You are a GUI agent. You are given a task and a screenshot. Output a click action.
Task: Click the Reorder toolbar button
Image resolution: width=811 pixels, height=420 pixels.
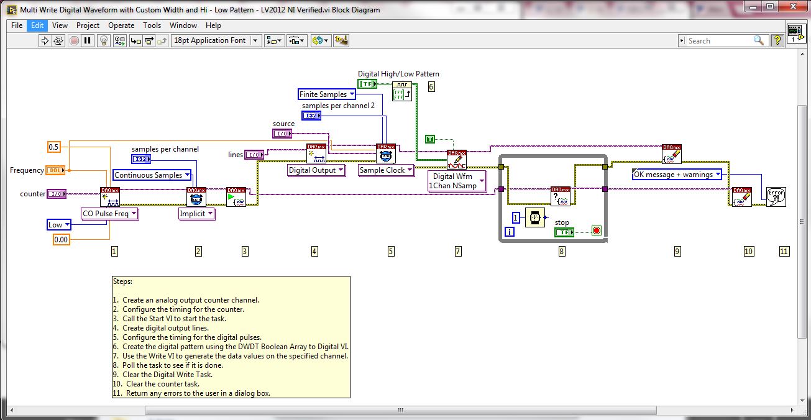(x=320, y=40)
